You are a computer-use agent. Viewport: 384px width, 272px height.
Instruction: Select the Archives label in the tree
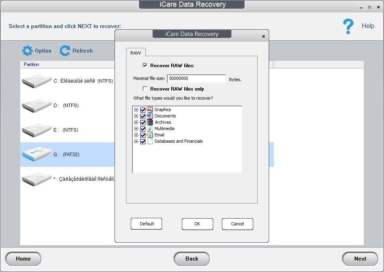click(x=162, y=122)
